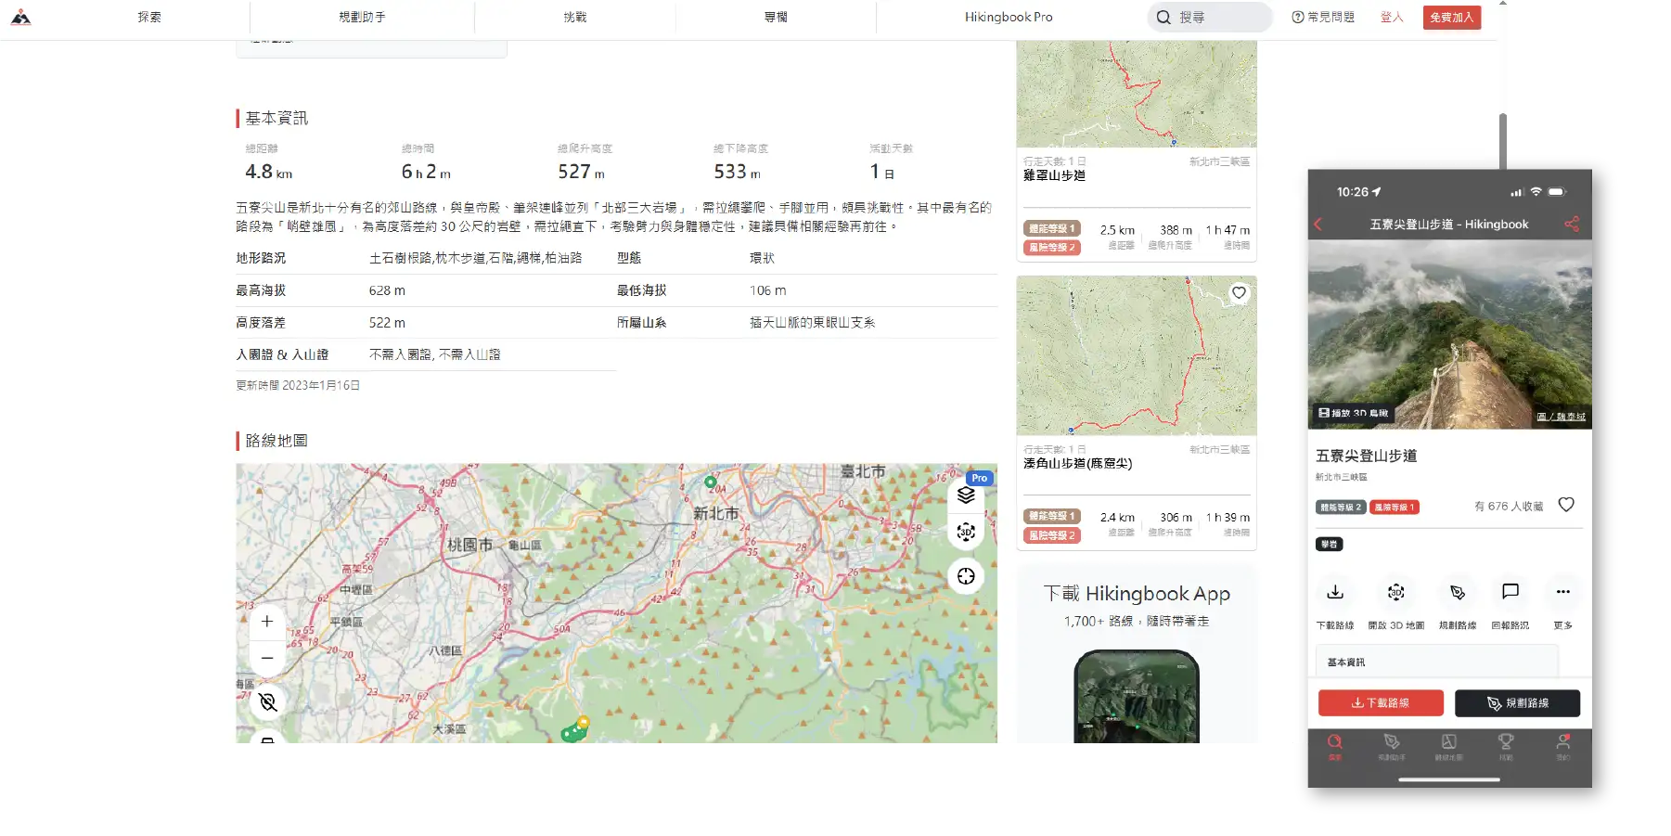
Task: Open the 湊角山步道(鹿窟尖) trail title
Action: click(1077, 463)
